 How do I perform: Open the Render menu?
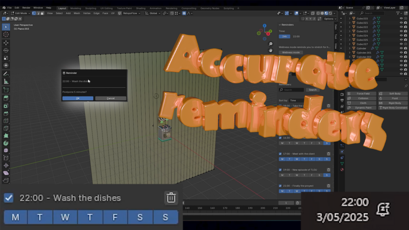click(x=26, y=8)
